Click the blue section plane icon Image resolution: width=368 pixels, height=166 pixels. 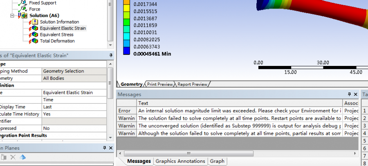coord(22,157)
